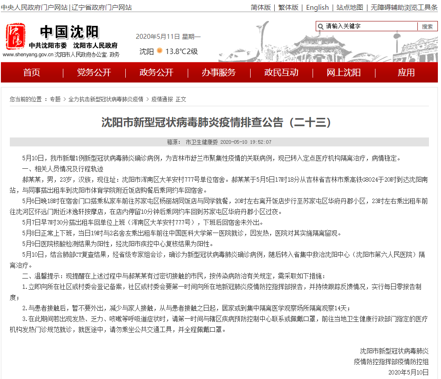Click the sun weather icon
The height and width of the screenshot is (379, 441).
tap(159, 51)
